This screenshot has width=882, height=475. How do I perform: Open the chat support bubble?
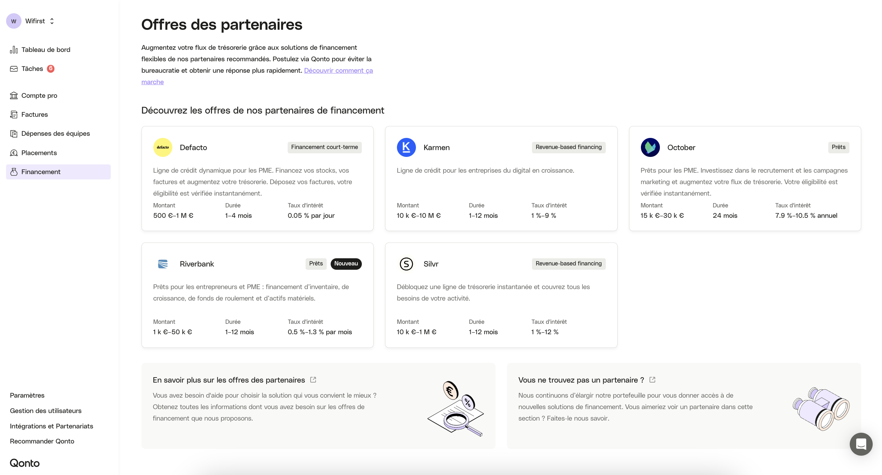pos(861,444)
